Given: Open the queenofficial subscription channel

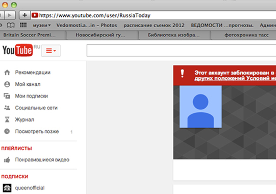Looking at the screenshot, I should [x=30, y=188].
